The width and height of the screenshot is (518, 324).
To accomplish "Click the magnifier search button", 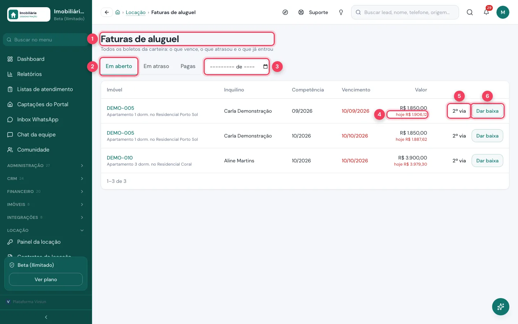I will (x=470, y=12).
